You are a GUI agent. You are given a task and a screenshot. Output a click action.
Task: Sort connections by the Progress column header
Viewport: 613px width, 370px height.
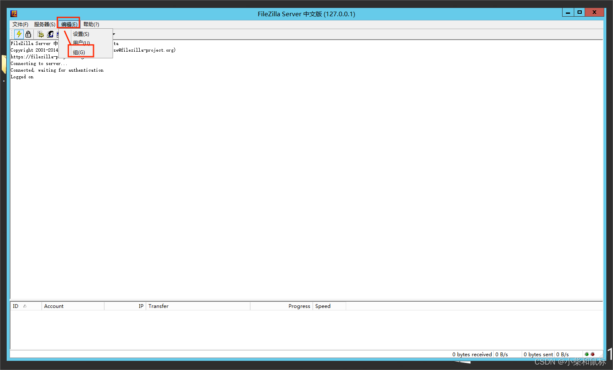click(x=281, y=306)
